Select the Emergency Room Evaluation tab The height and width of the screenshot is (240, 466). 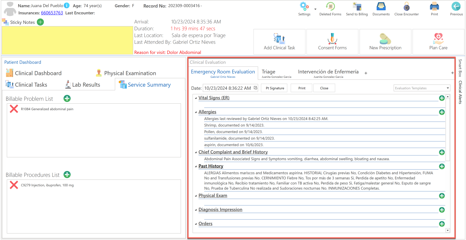pos(223,73)
